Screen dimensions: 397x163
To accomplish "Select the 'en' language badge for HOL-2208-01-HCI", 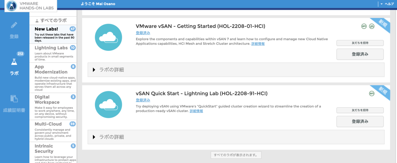I will coord(364,26).
